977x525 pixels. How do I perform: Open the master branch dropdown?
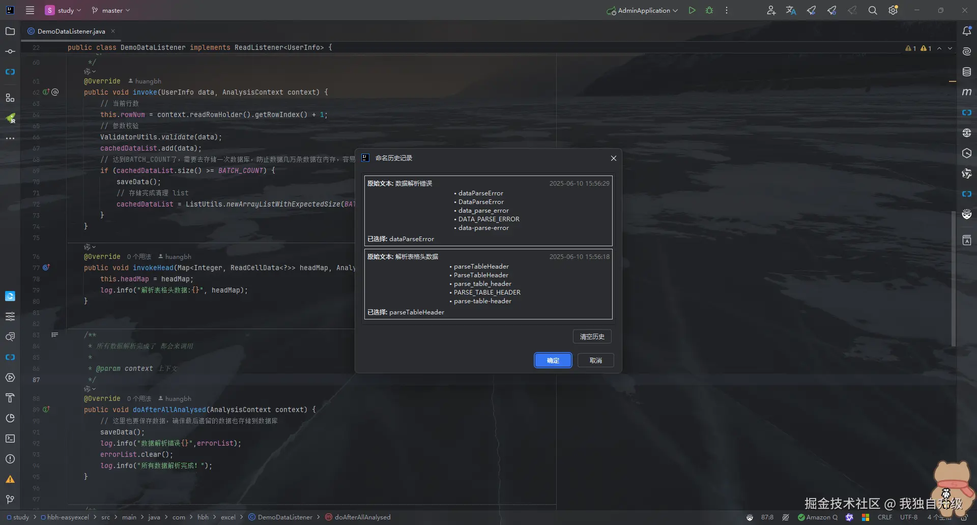click(x=111, y=10)
